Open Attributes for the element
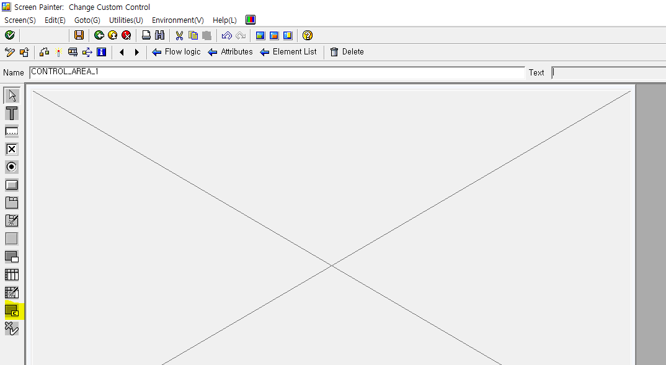This screenshot has width=666, height=365. point(230,52)
